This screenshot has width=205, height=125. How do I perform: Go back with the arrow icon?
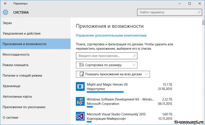click(5, 4)
